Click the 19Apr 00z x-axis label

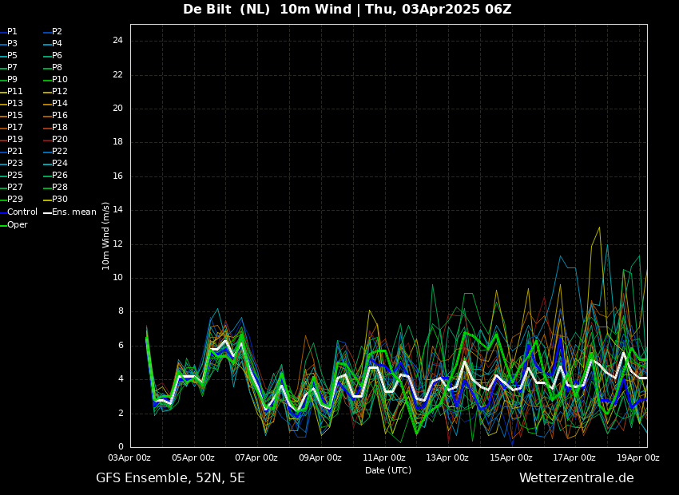[638, 458]
